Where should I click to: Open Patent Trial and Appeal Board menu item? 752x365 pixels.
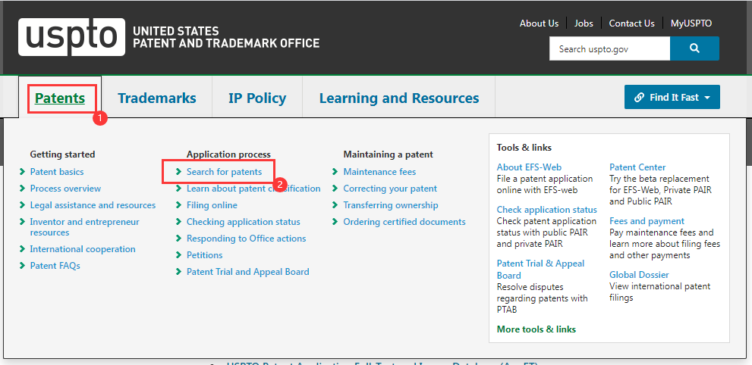[x=247, y=272]
